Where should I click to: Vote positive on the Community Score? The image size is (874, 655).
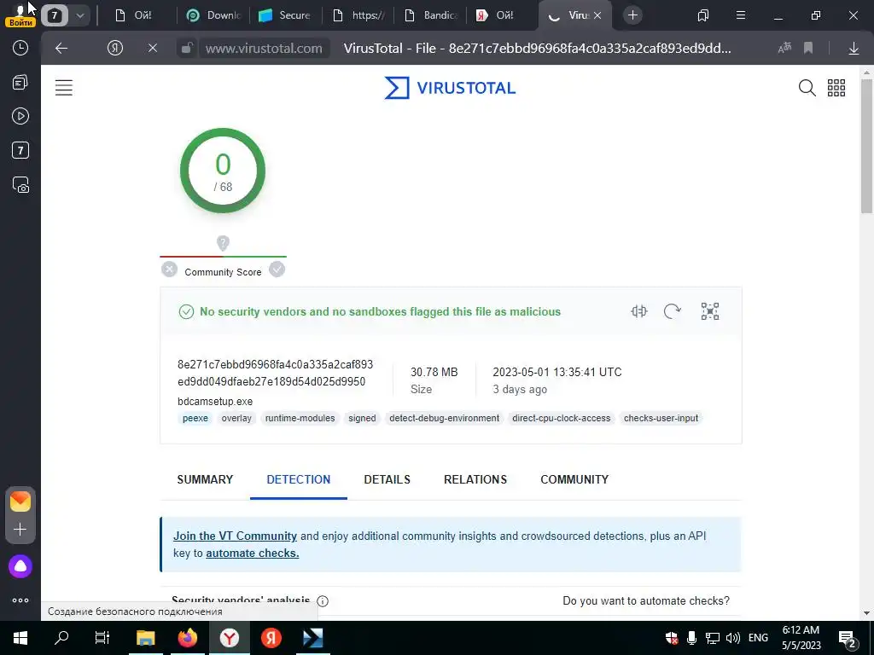[x=277, y=270]
